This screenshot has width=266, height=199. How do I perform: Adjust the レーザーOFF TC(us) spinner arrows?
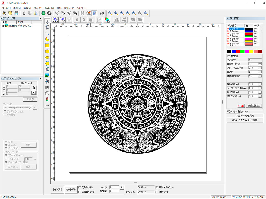[x=260, y=88]
